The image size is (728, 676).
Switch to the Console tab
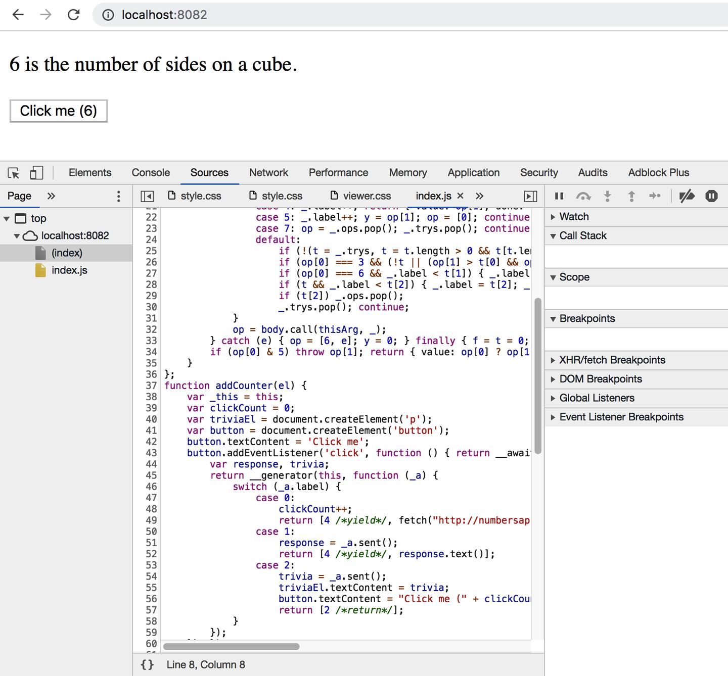[151, 173]
